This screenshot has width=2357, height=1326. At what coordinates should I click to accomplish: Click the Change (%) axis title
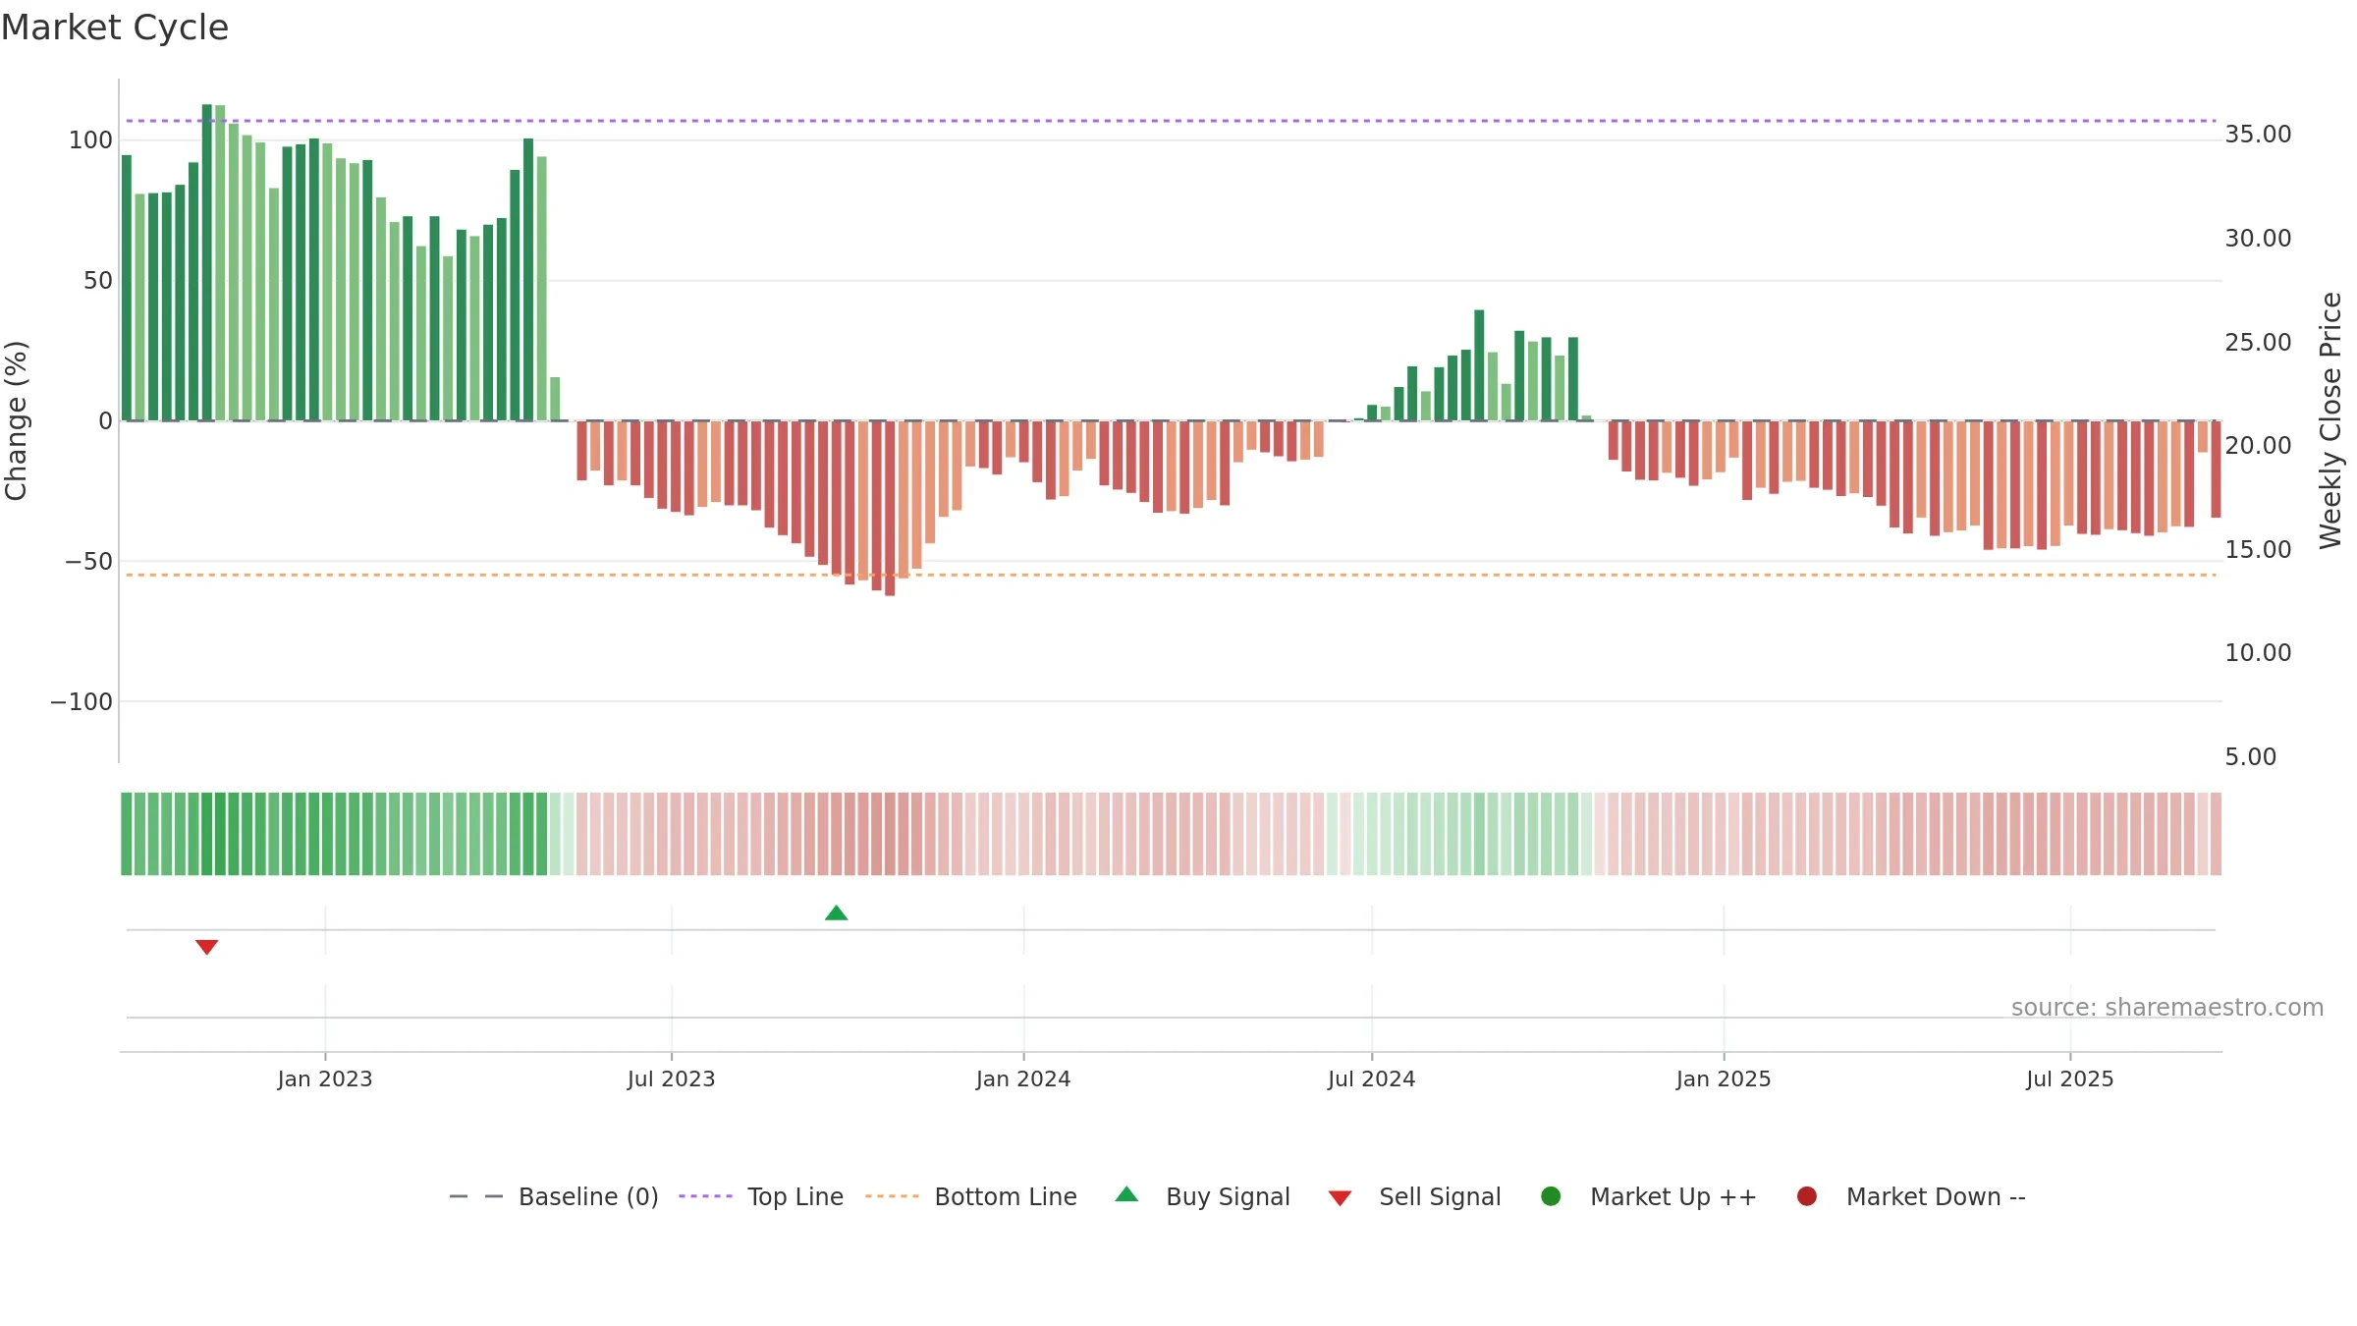pos(16,420)
